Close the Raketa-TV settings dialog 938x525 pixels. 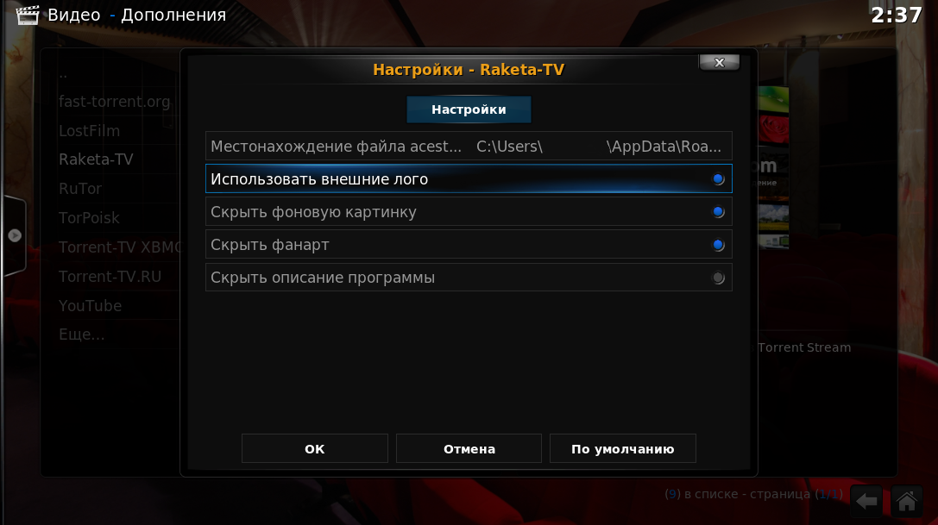click(719, 62)
